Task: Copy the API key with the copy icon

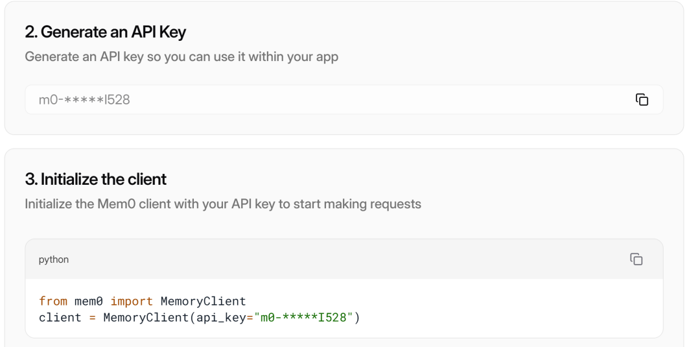Action: click(x=642, y=100)
